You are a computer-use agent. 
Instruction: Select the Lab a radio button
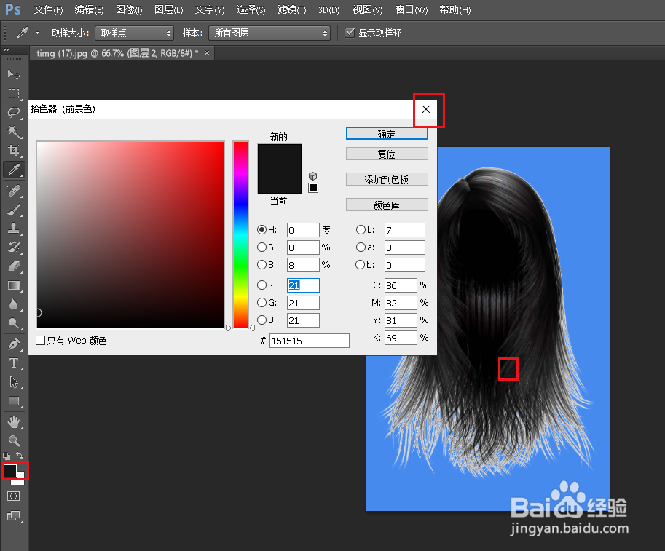pyautogui.click(x=361, y=247)
